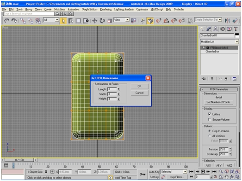242x181 pixels.
Task: Select the All Vertices radio button
Action: 210,136
